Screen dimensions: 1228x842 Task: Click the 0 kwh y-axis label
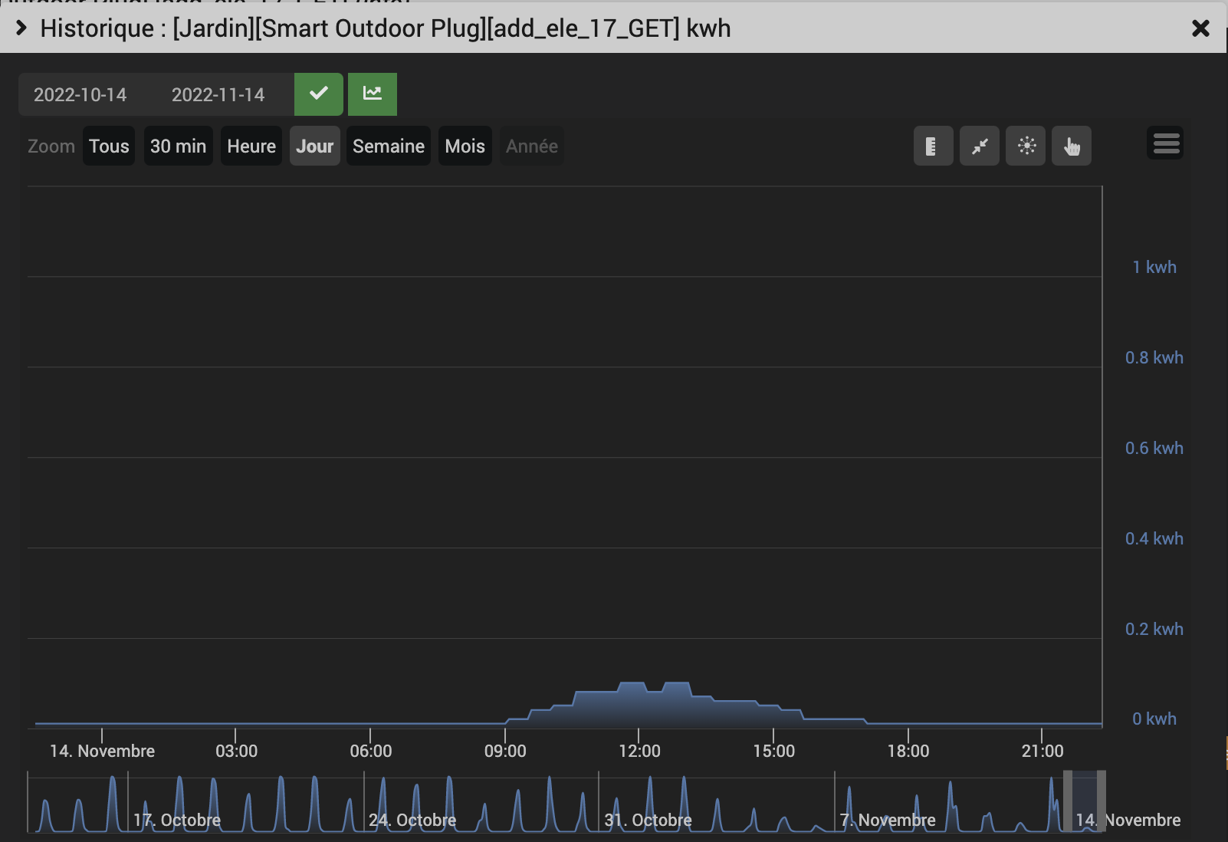click(x=1154, y=719)
